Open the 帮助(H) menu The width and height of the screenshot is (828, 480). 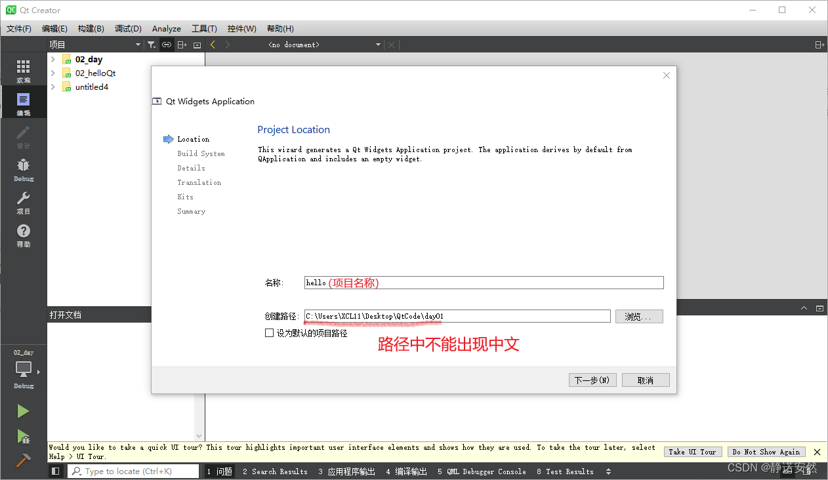[x=280, y=28]
